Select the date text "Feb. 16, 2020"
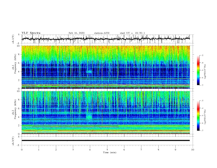This screenshot has width=217, height=168. coord(76,33)
